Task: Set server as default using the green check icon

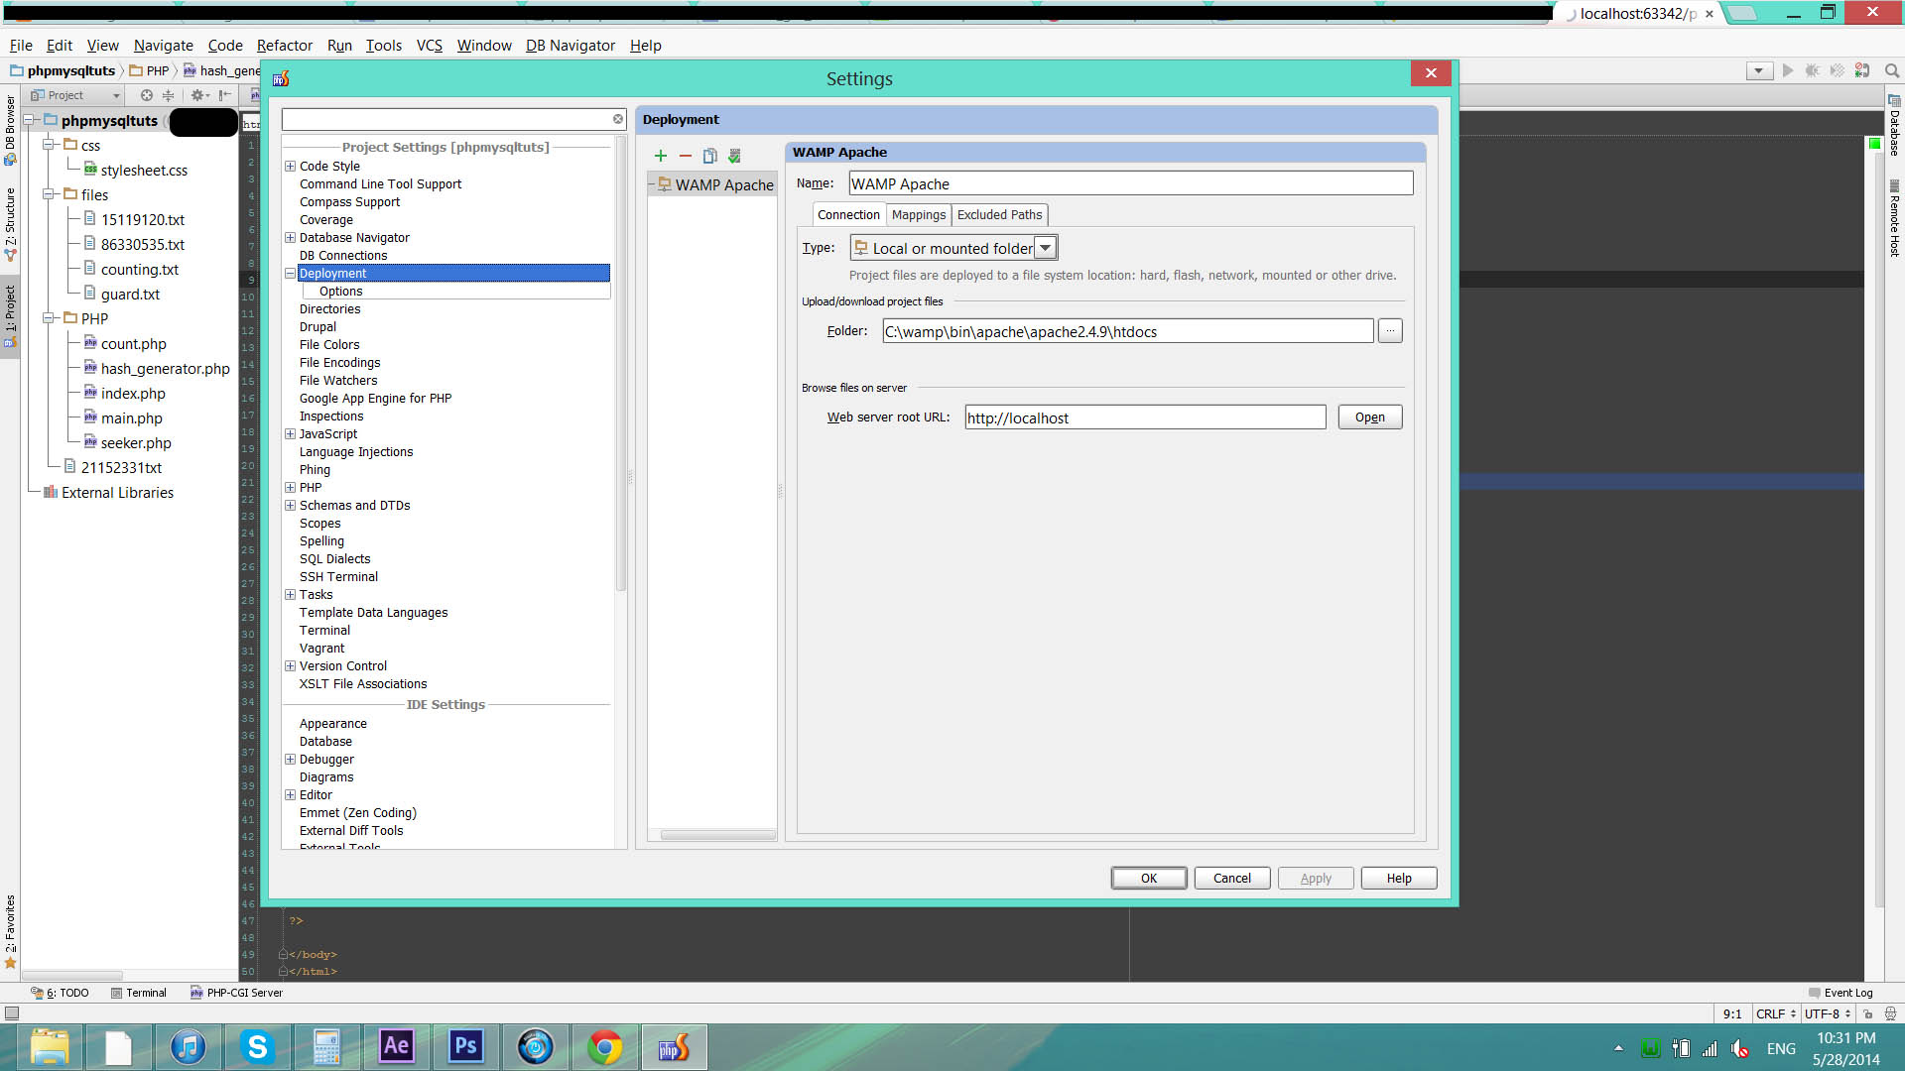Action: 734,157
